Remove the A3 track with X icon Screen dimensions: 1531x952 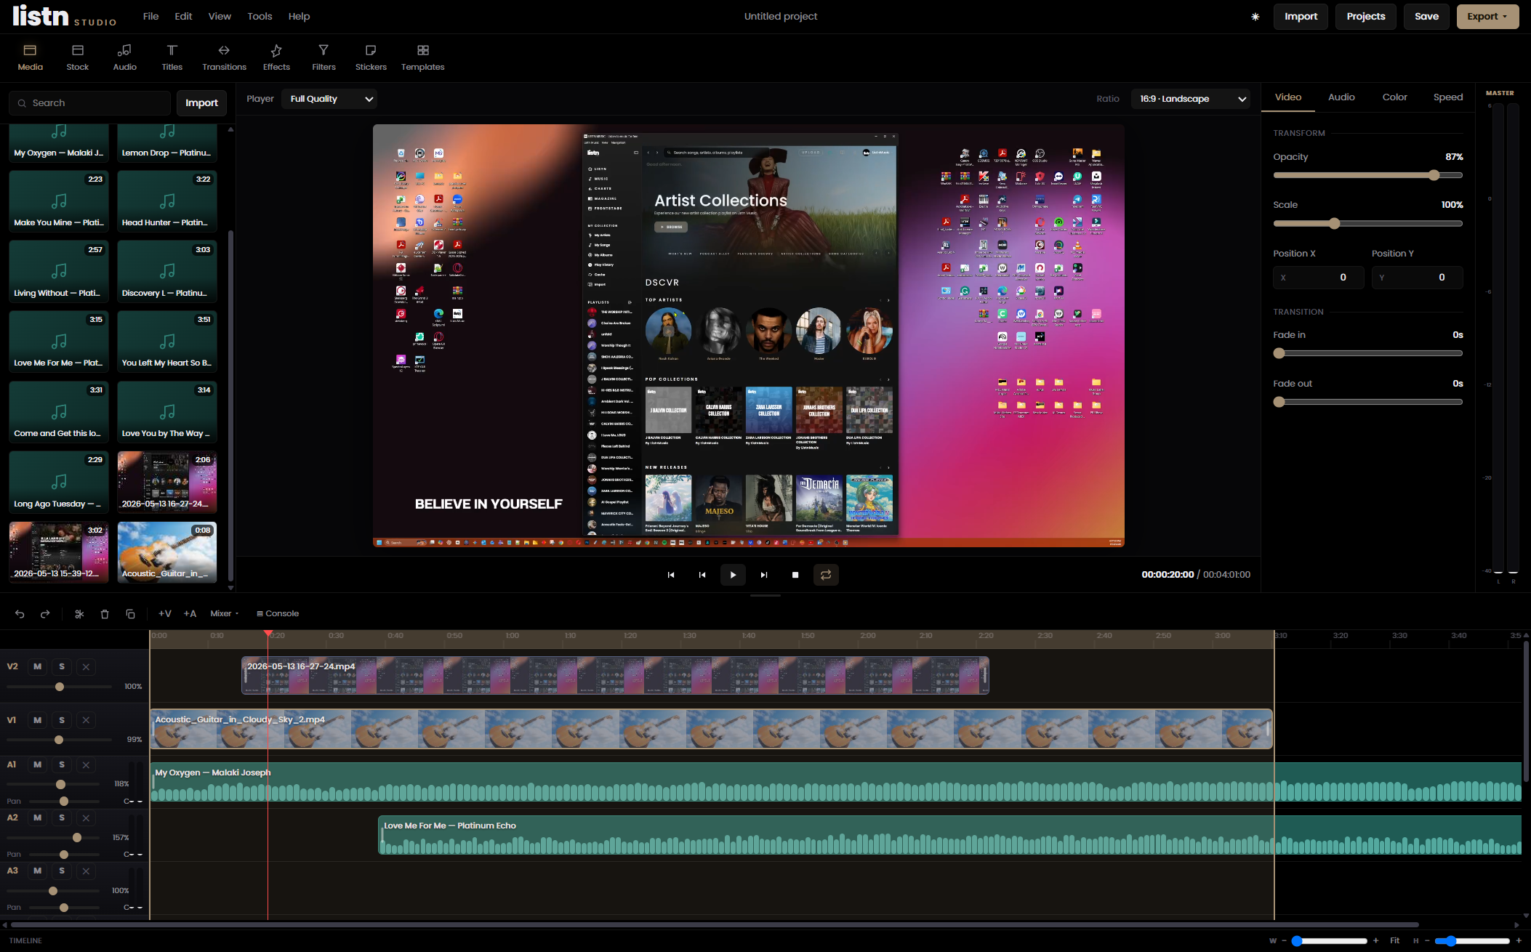tap(86, 871)
